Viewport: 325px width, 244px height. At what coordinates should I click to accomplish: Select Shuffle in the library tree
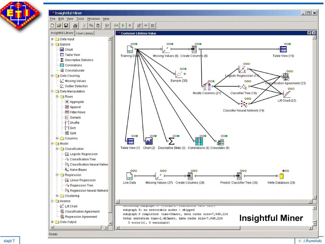tap(74, 123)
